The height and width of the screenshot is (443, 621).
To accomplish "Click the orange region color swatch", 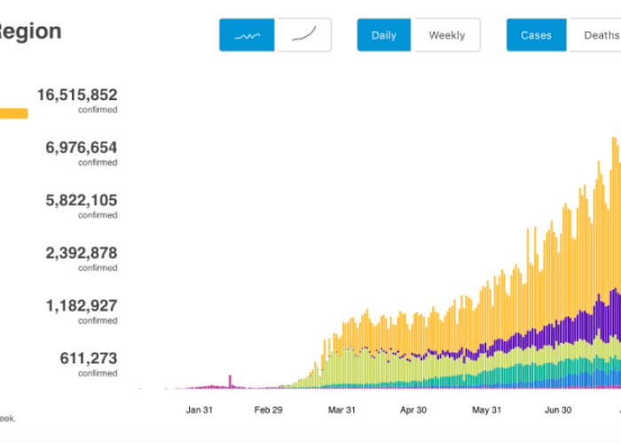I will [13, 113].
